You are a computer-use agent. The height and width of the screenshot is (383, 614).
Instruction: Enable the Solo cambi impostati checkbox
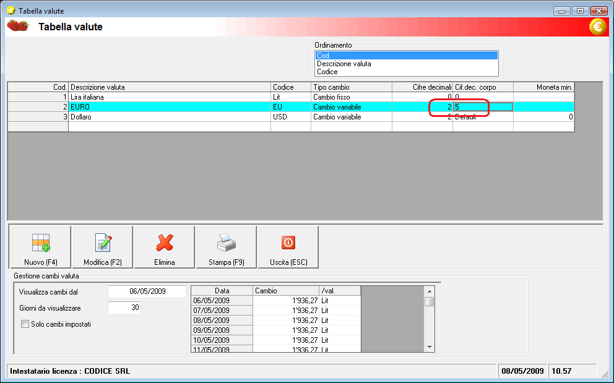[25, 324]
